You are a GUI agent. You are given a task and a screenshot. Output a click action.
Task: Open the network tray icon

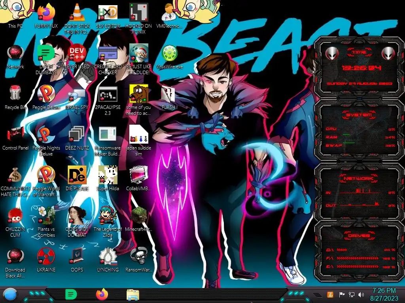[x=351, y=294]
